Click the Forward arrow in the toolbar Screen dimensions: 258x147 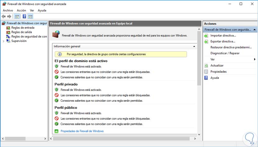coord(9,16)
